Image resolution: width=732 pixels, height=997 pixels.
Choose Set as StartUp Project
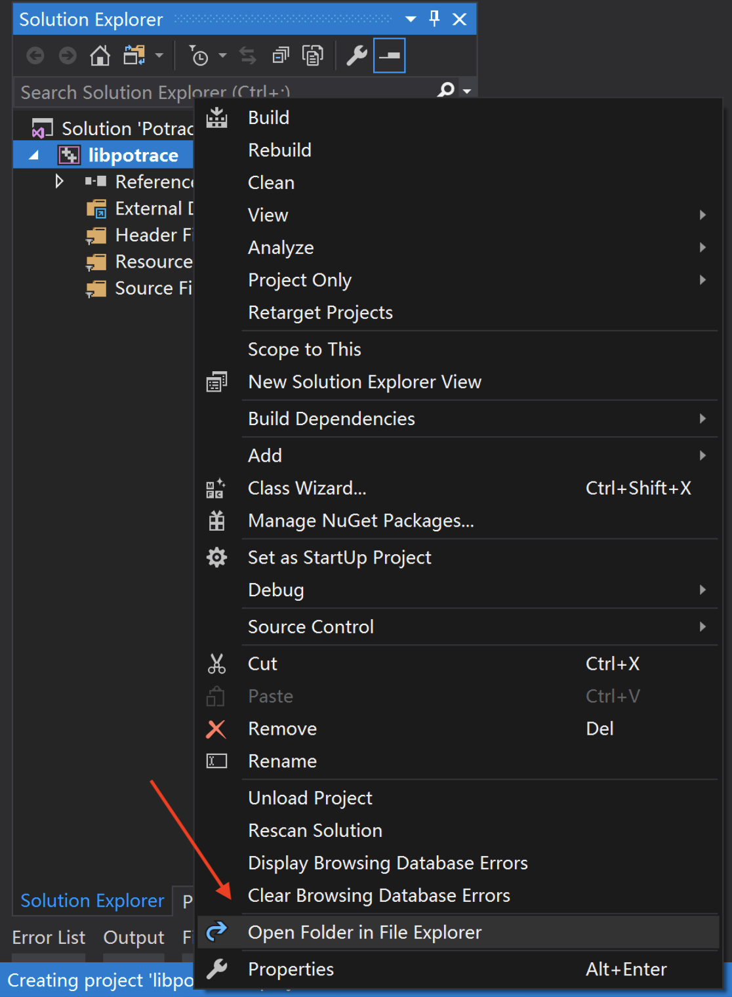[x=339, y=558]
